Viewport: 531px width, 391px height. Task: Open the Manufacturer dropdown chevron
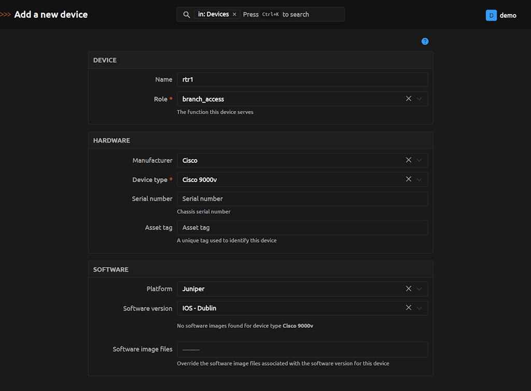[420, 161]
